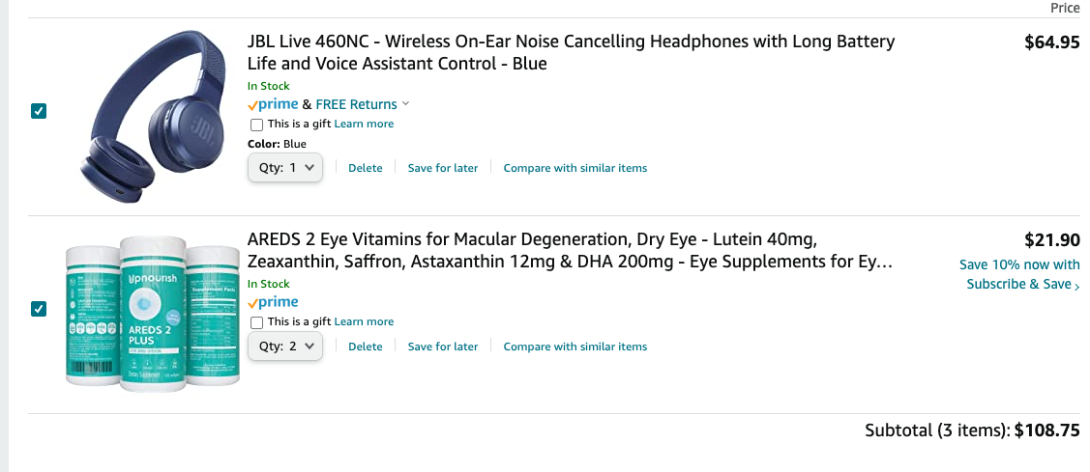Screen dimensions: 1090x472
Task: Expand the FREE Returns chevron
Action: coord(405,104)
